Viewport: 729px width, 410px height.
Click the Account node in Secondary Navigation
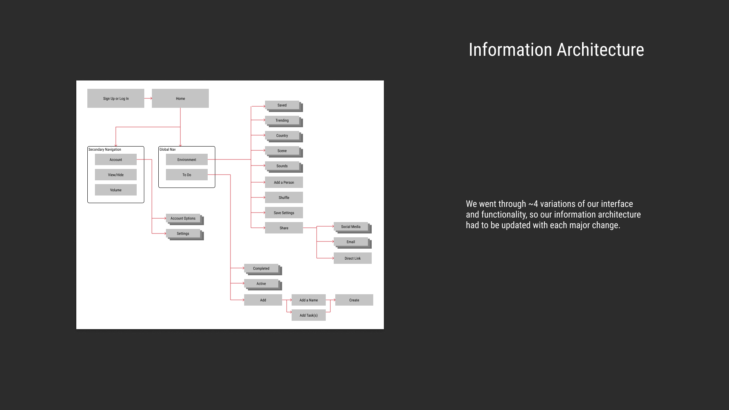point(116,159)
